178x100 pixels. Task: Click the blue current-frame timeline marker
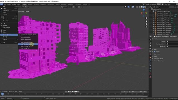point(3,94)
